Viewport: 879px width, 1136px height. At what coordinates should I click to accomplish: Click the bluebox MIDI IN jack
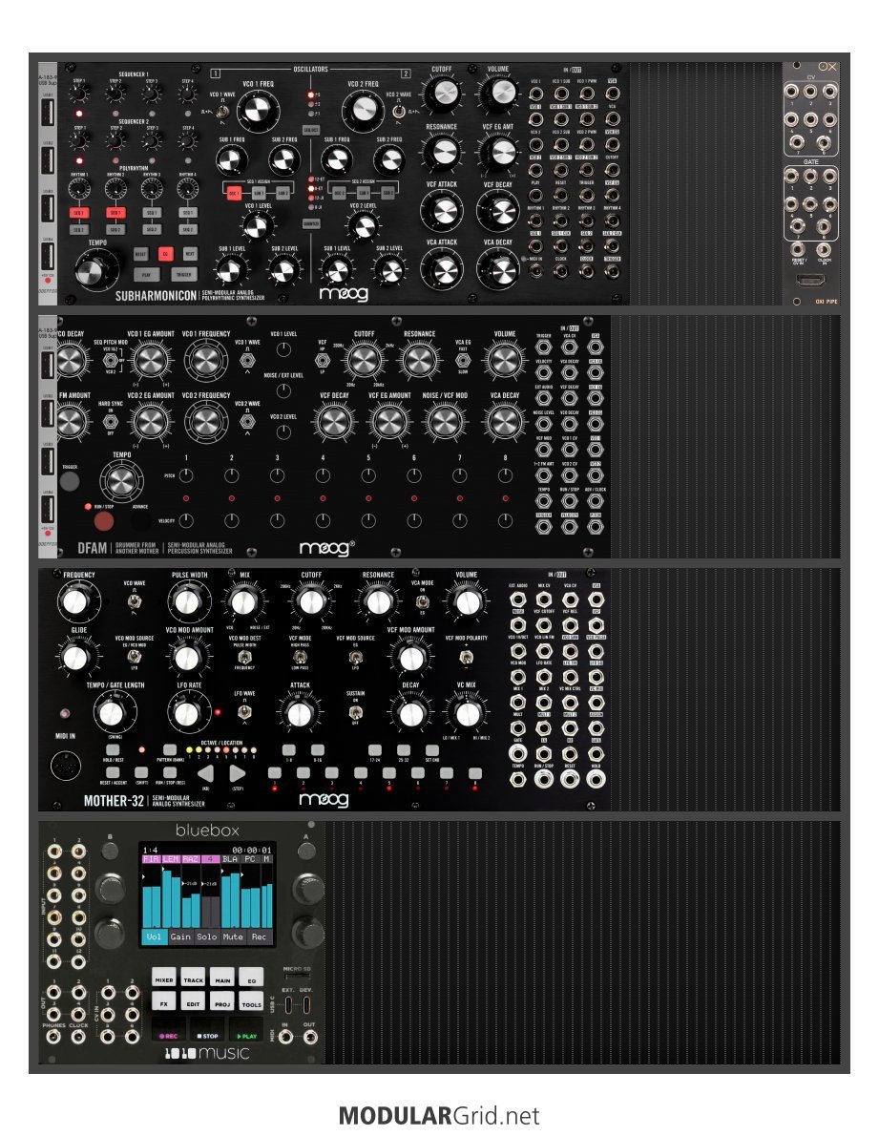click(x=285, y=1037)
